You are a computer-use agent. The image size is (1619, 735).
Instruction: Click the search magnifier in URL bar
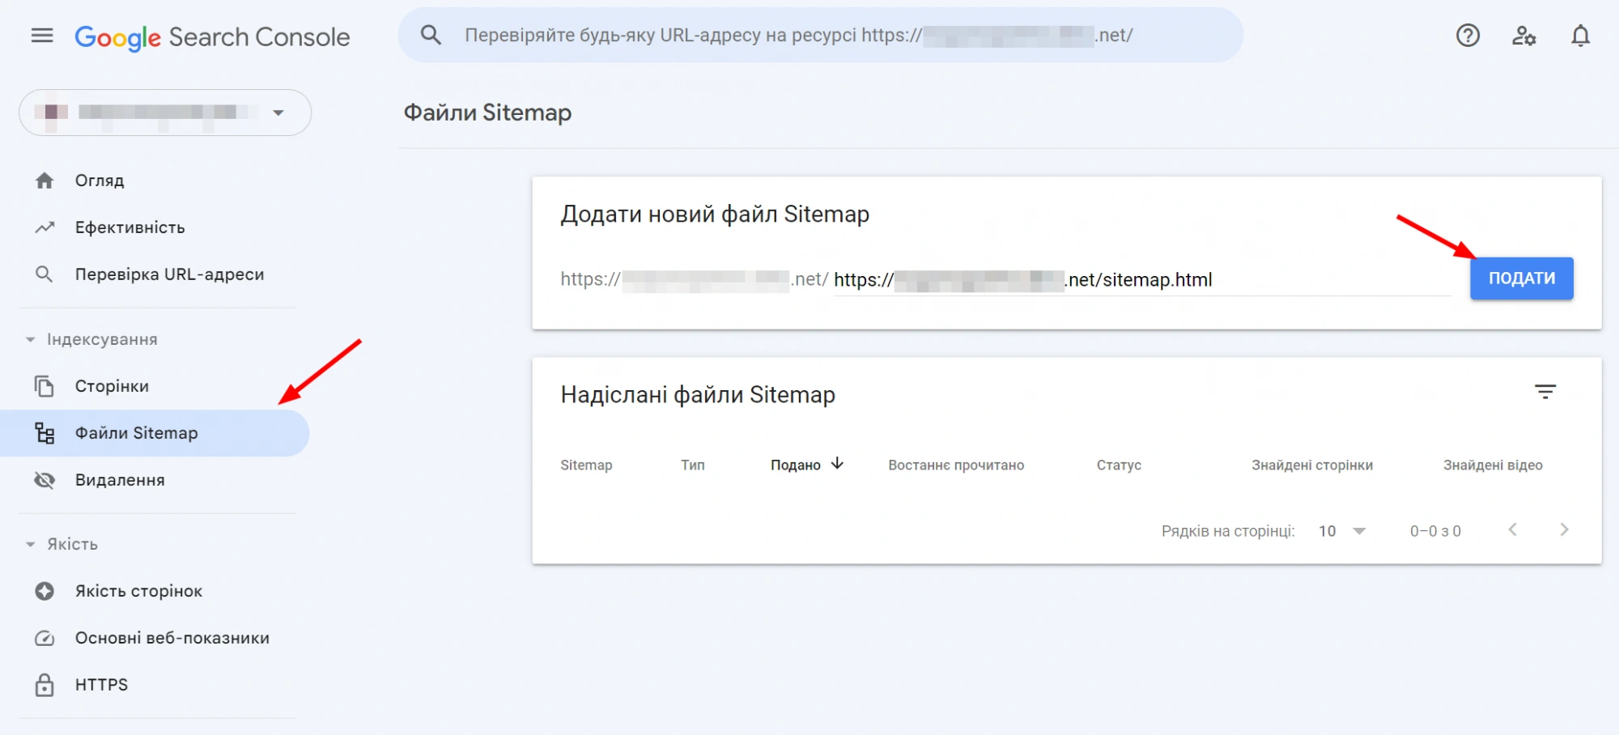(x=431, y=35)
